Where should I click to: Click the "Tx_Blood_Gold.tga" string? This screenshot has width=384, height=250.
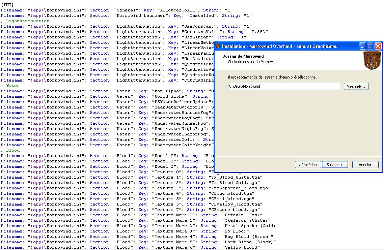click(x=234, y=183)
